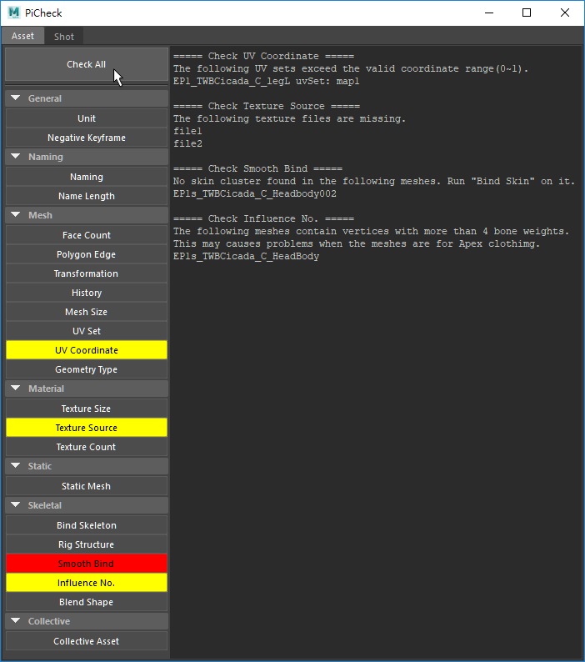This screenshot has width=585, height=662.
Task: Click the red Smooth Bind button
Action: 87,564
